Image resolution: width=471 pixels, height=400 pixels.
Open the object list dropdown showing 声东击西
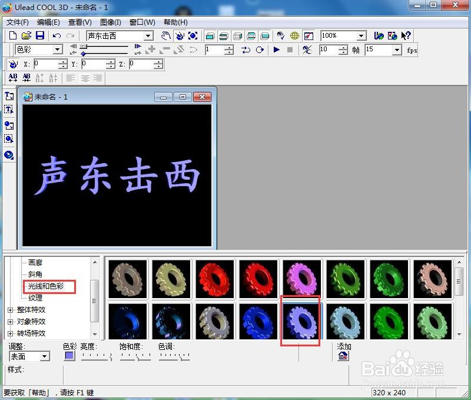point(148,36)
